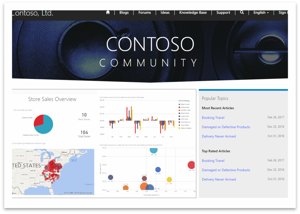300x214 pixels.
Task: Click the Top Rated Articles heading
Action: coord(216,151)
